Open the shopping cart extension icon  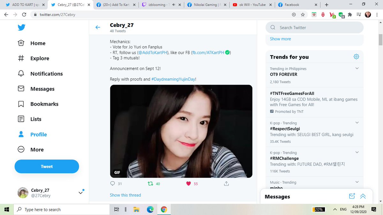[332, 15]
